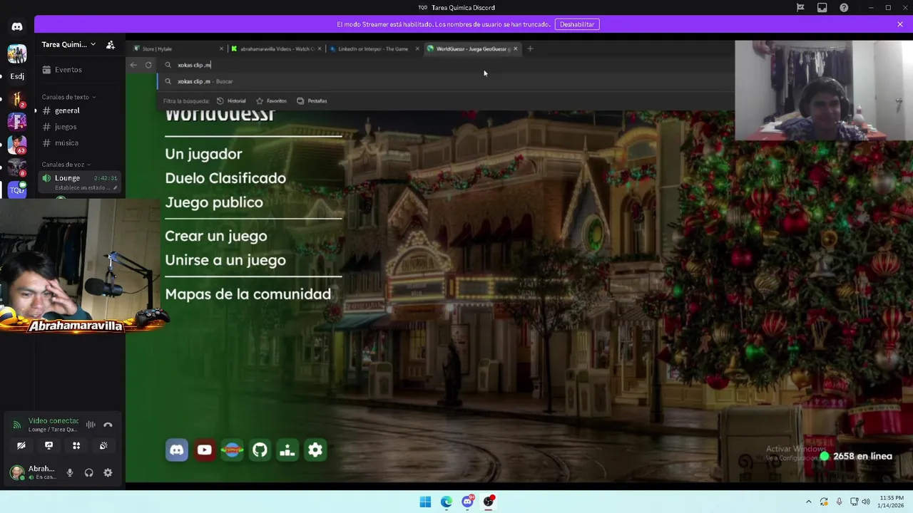Open a new browser tab
The width and height of the screenshot is (913, 513).
tap(530, 49)
